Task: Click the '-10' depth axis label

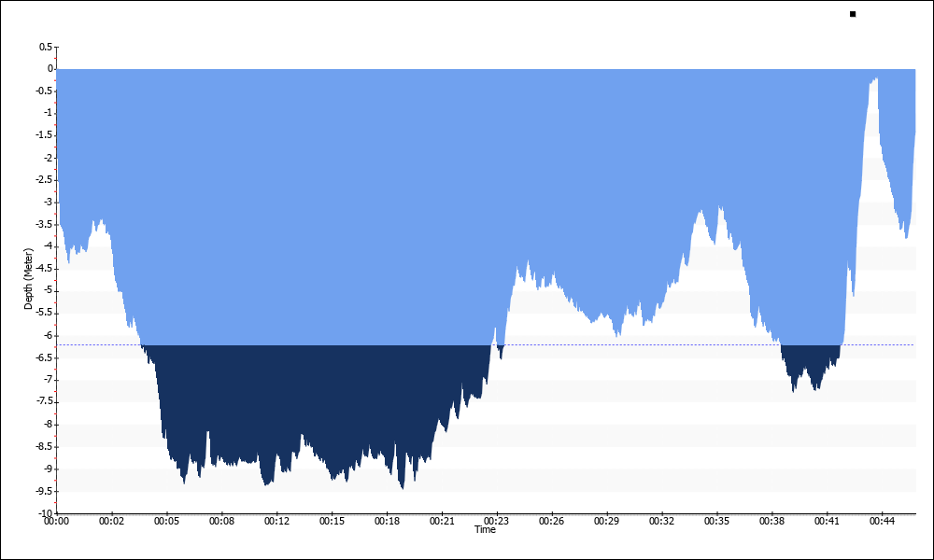Action: (x=47, y=513)
